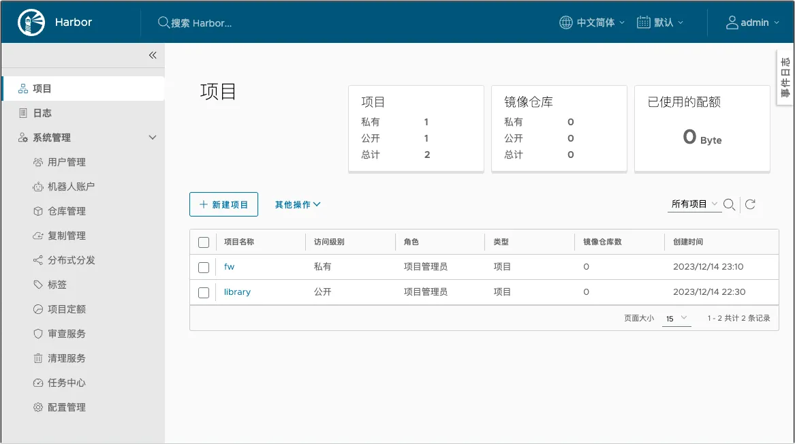This screenshot has width=795, height=444.
Task: Click the project filter search magnifier
Action: click(x=729, y=204)
